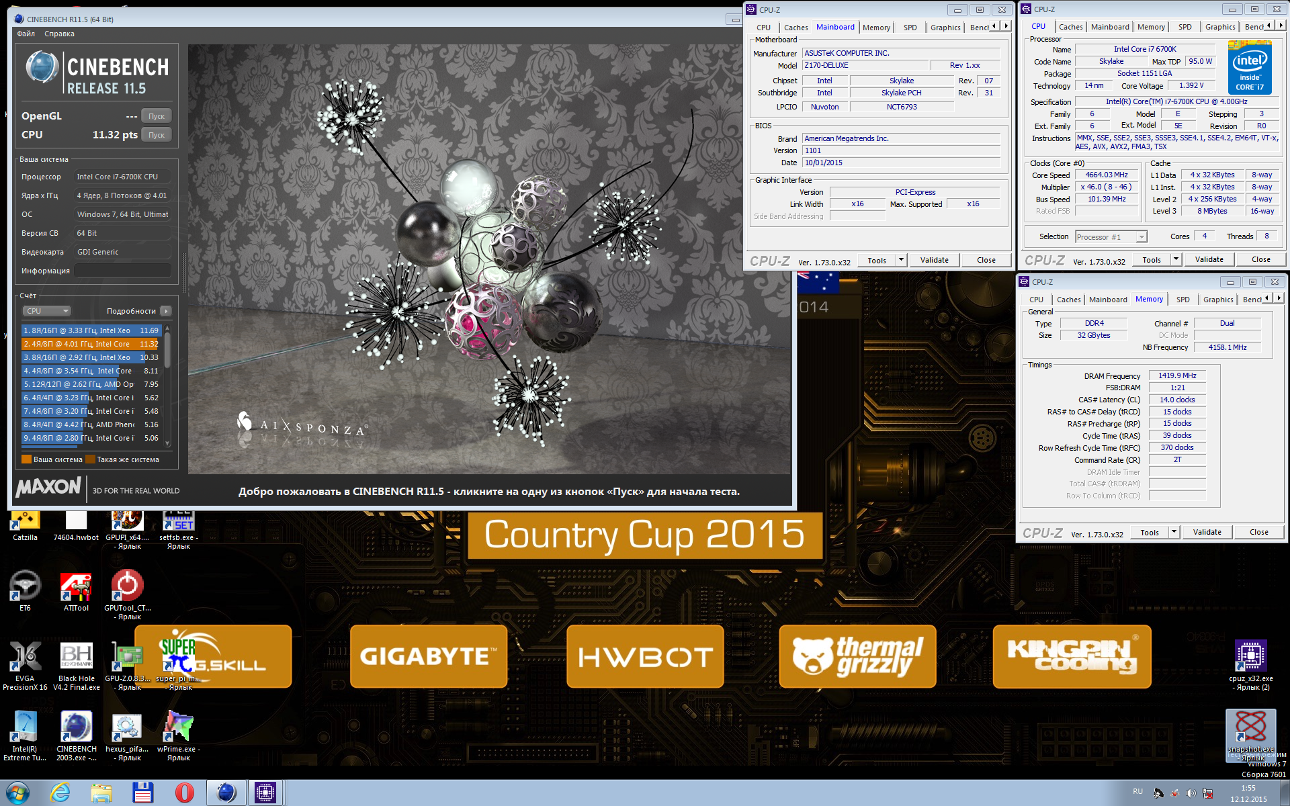Image resolution: width=1290 pixels, height=806 pixels.
Task: Launch EVGA PrecisionX 16 from the desktop
Action: [x=25, y=665]
